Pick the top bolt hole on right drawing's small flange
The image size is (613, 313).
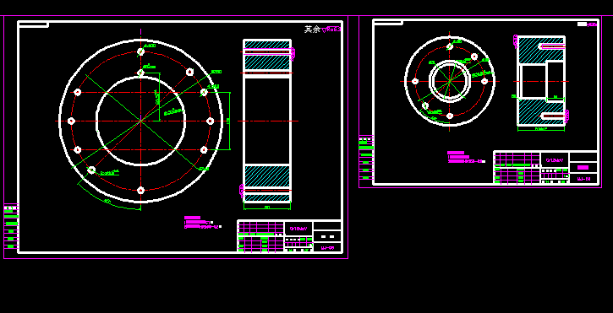tap(450, 46)
